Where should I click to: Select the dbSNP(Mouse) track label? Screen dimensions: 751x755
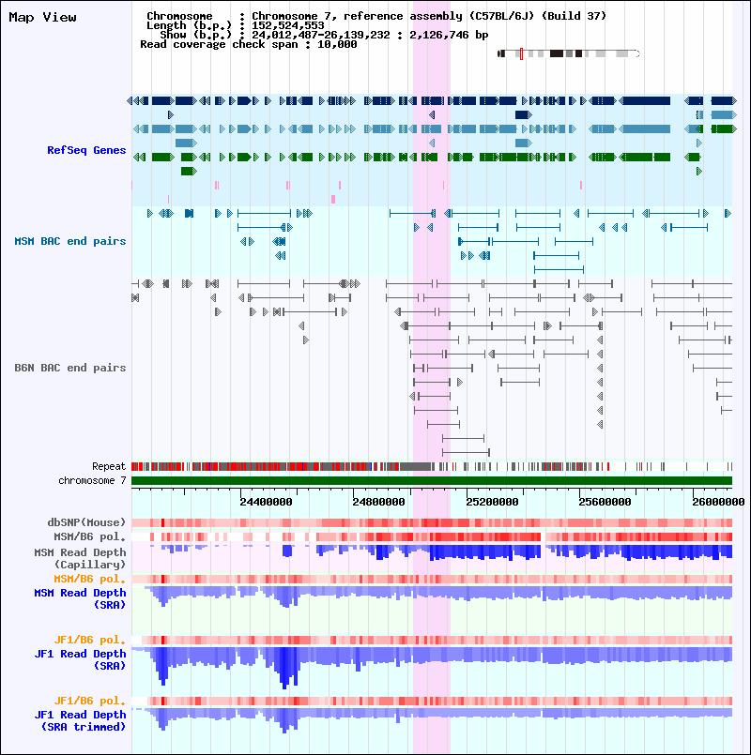[x=86, y=522]
